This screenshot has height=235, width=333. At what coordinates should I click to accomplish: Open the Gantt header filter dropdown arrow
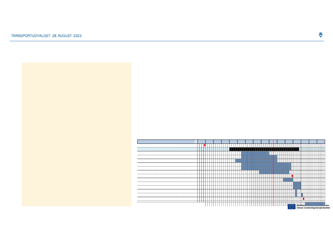pyautogui.click(x=196, y=142)
